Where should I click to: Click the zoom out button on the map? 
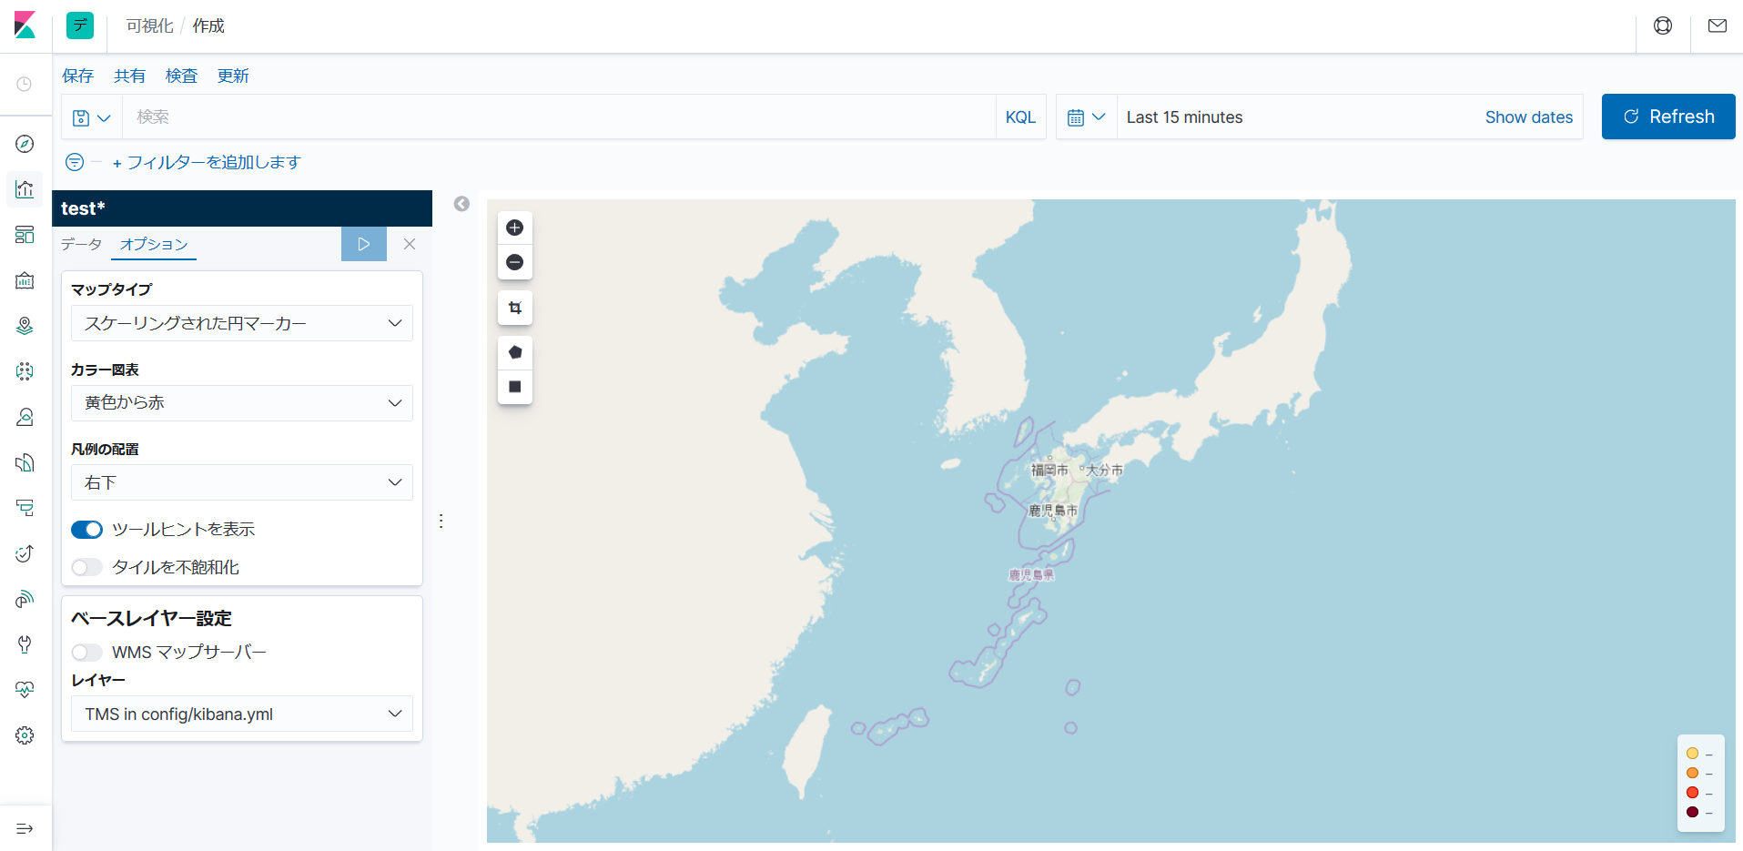coord(514,261)
